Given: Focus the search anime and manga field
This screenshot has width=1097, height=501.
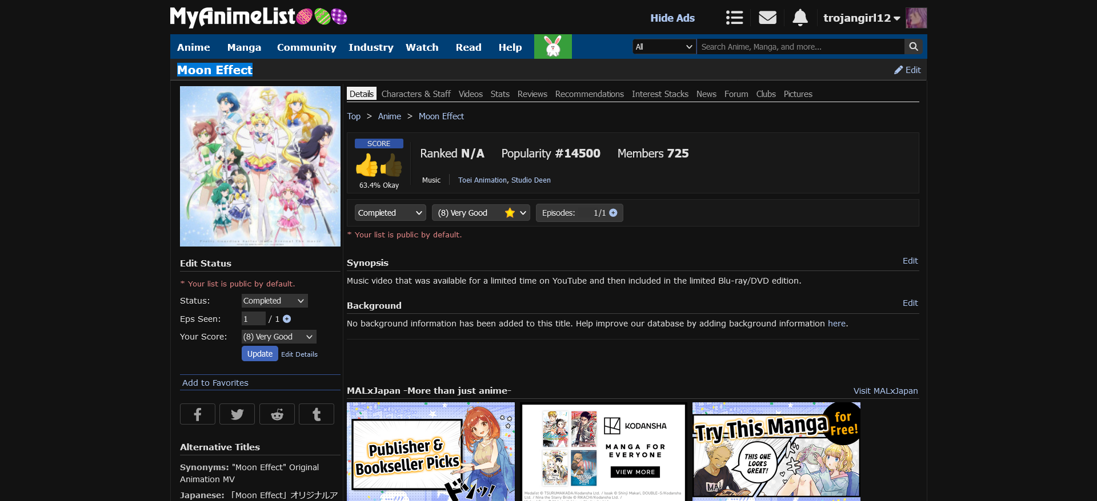Looking at the screenshot, I should click(800, 47).
